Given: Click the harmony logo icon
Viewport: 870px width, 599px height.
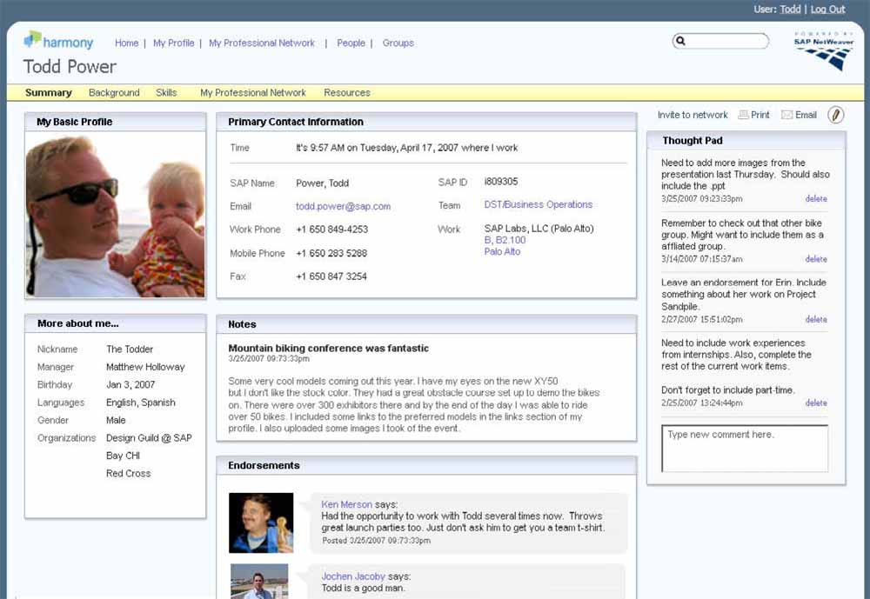Looking at the screenshot, I should pyautogui.click(x=33, y=39).
